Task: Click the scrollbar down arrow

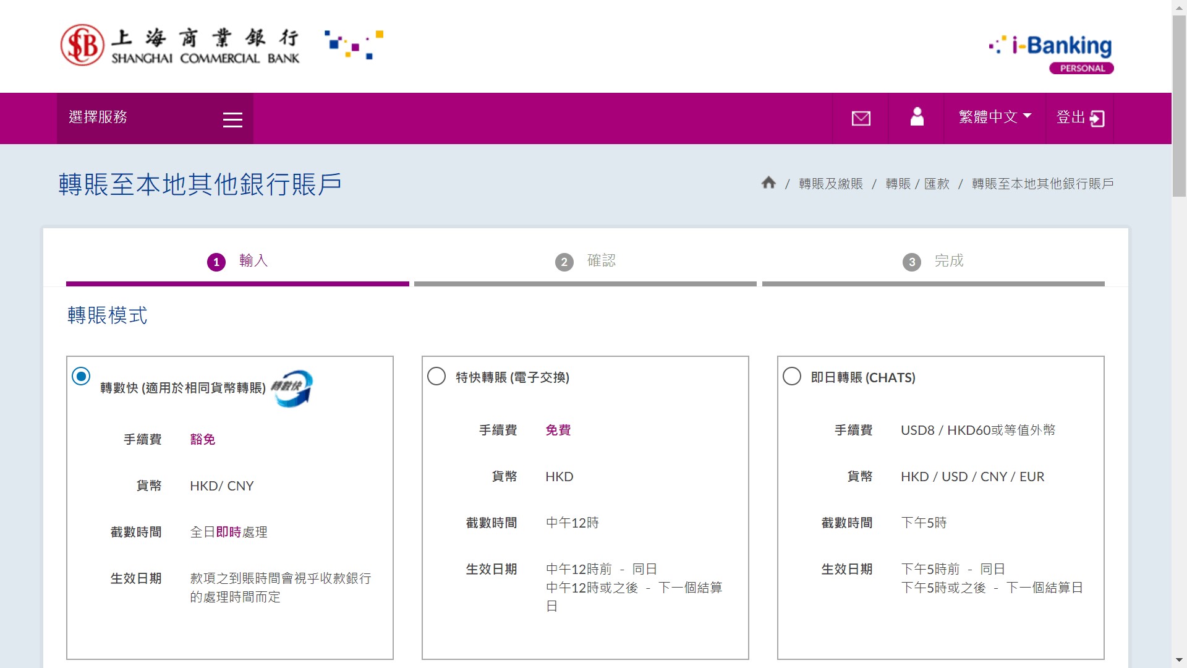Action: click(x=1179, y=661)
